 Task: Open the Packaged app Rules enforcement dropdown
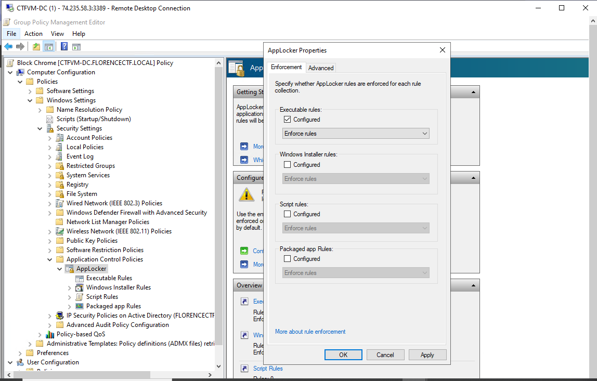356,273
